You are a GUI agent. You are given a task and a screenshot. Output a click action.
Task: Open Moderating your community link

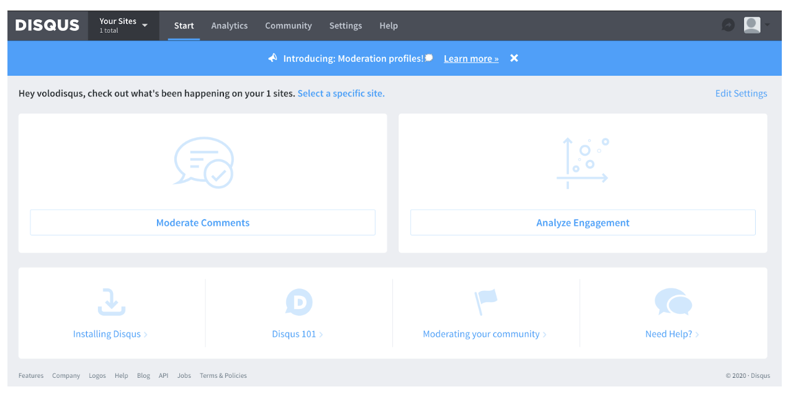485,334
